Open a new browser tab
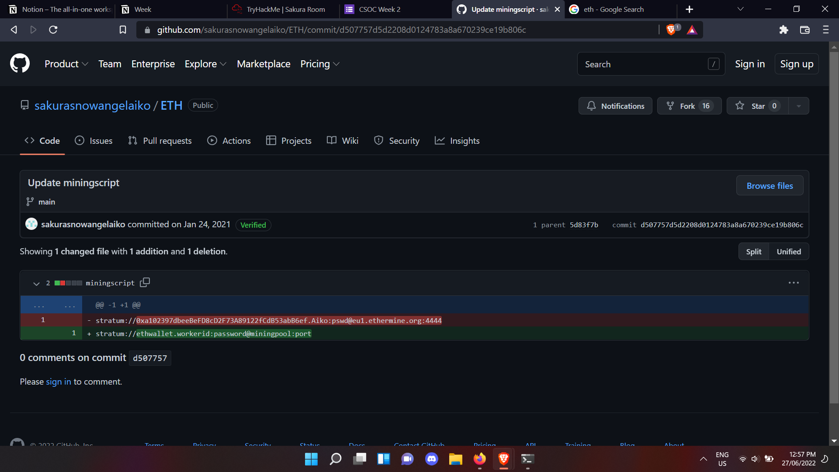Viewport: 839px width, 472px height. [690, 9]
